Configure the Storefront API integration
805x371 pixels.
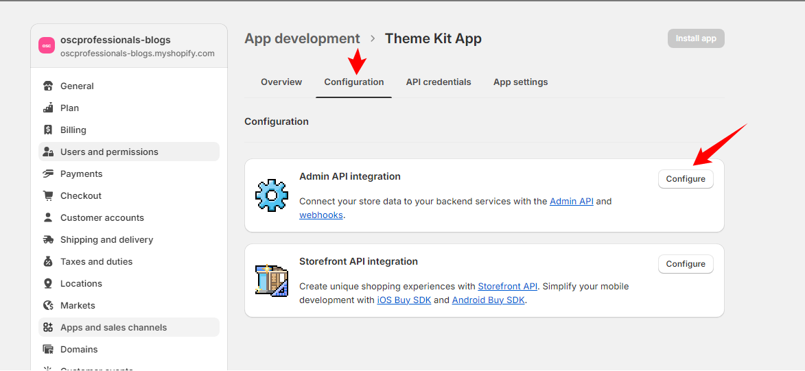(686, 264)
